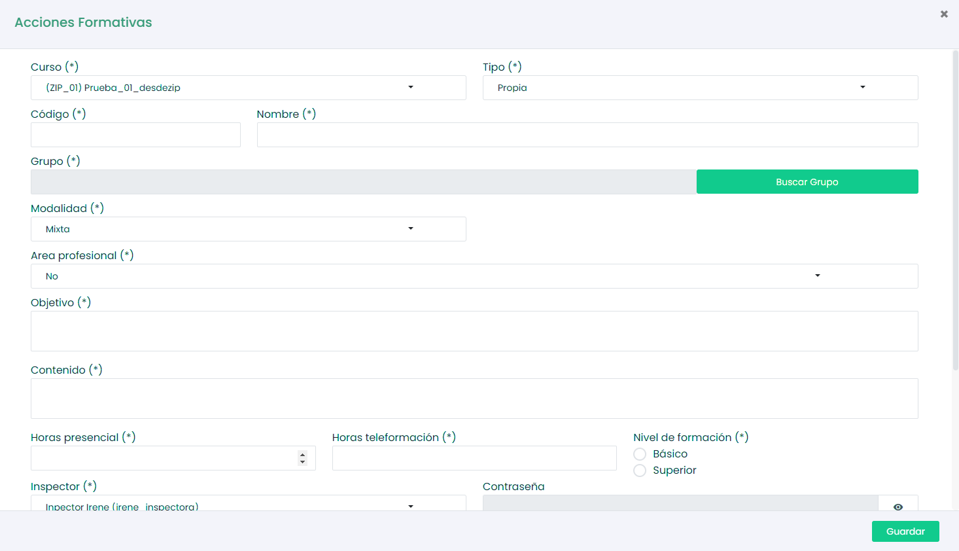Click the dialog's vertical scrollbar
This screenshot has width=959, height=551.
955,209
